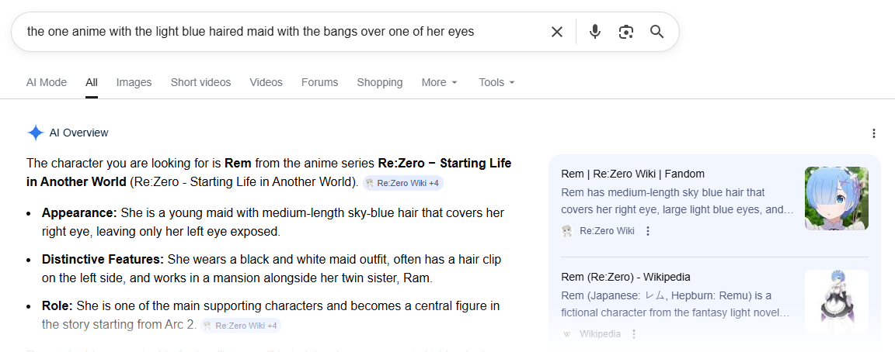Open AI Overview three-dot options menu

873,133
